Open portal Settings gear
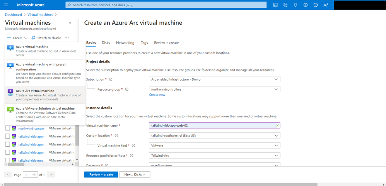The height and width of the screenshot is (186, 386). 306,5
